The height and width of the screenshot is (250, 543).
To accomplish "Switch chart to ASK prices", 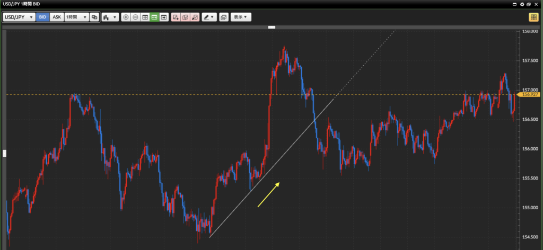I will coord(57,17).
